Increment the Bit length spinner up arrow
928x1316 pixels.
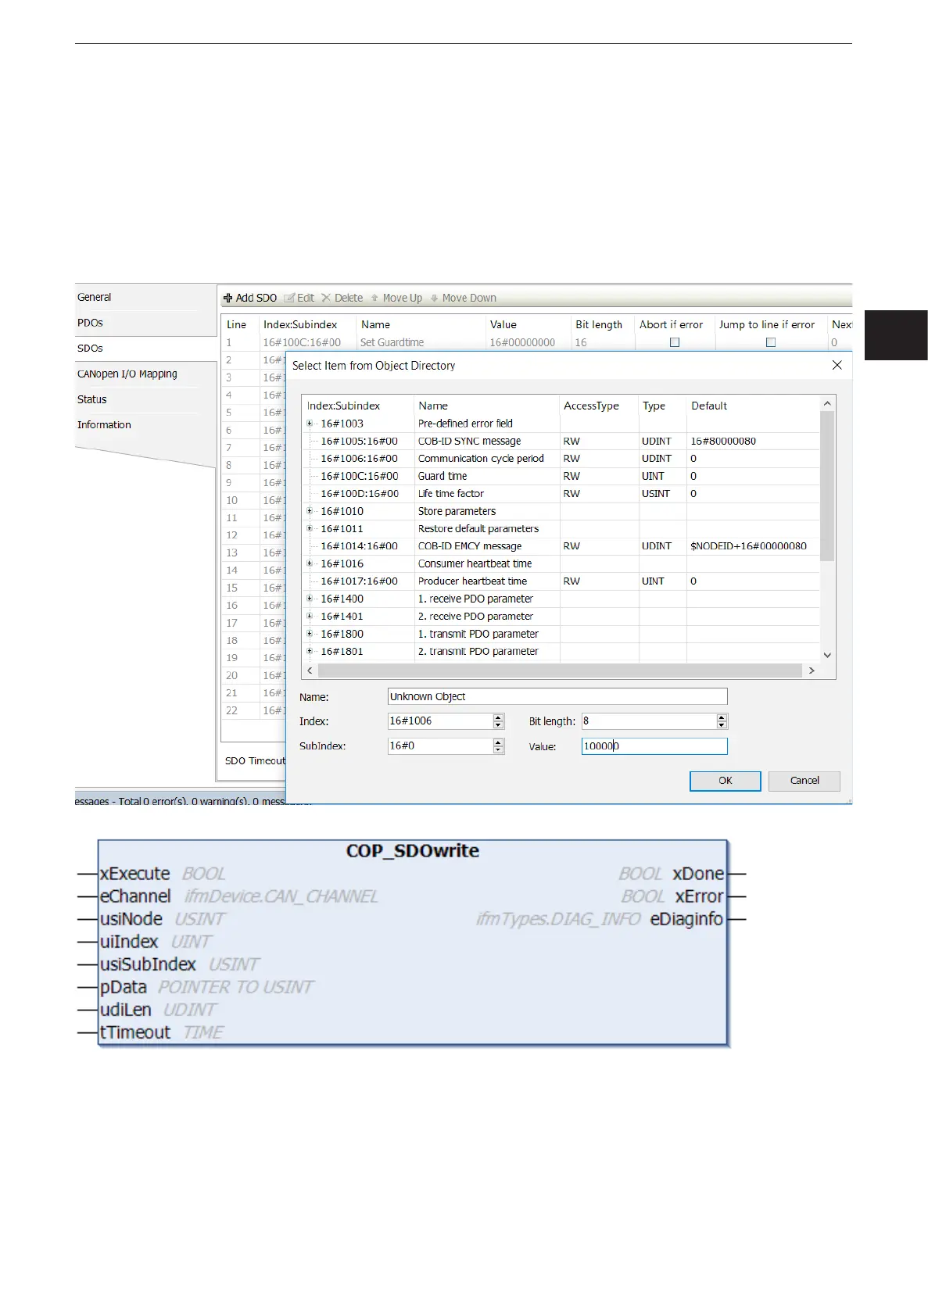click(x=722, y=717)
